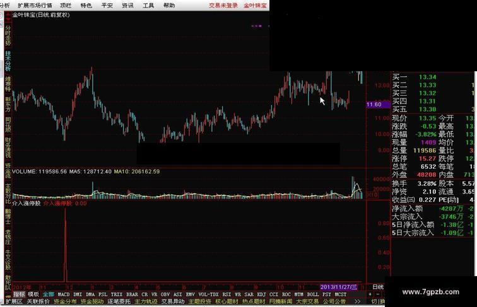
Task: Select the 指标 tab at bottom
Action: 19,294
